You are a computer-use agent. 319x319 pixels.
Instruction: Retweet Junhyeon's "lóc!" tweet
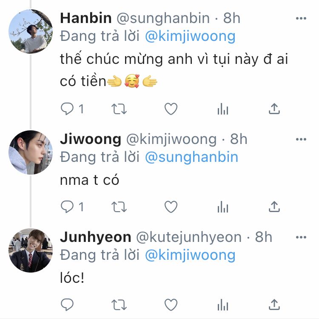(x=119, y=305)
